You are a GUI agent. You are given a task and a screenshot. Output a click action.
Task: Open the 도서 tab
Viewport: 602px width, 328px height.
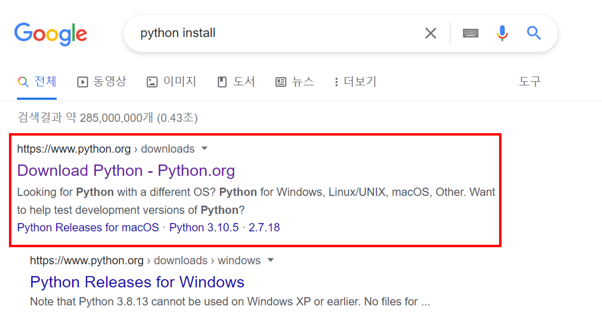click(x=236, y=82)
